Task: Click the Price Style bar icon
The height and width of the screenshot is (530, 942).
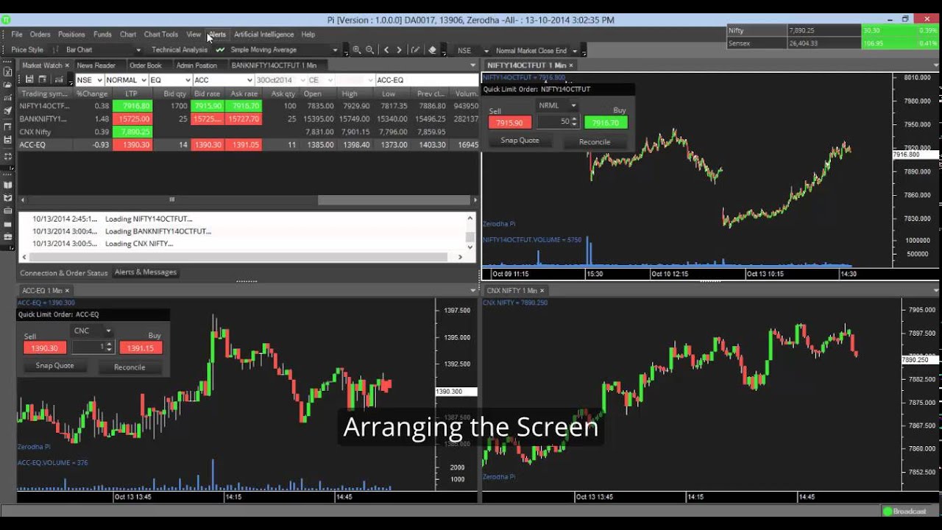Action: (x=56, y=50)
